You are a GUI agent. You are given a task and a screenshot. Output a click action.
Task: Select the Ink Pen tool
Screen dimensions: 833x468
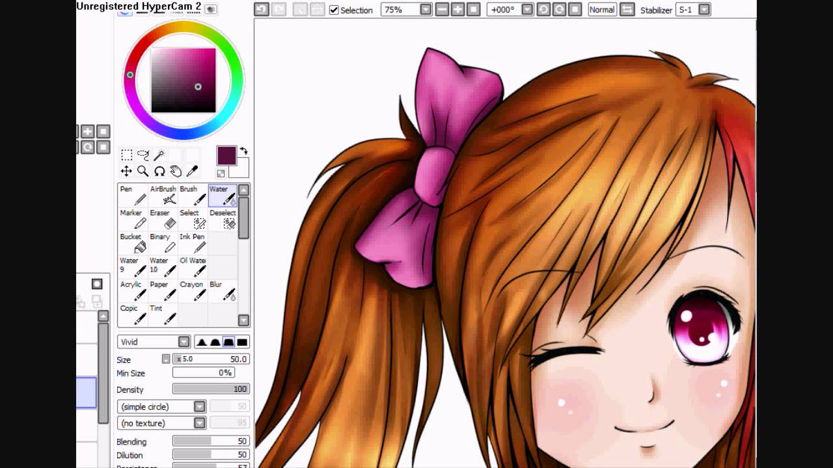pyautogui.click(x=193, y=243)
